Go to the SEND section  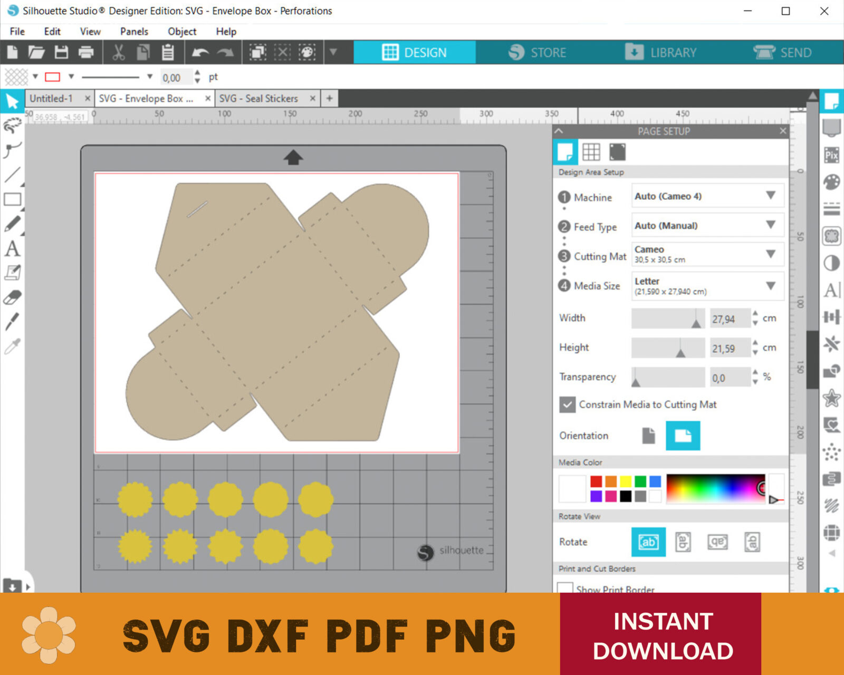(783, 52)
